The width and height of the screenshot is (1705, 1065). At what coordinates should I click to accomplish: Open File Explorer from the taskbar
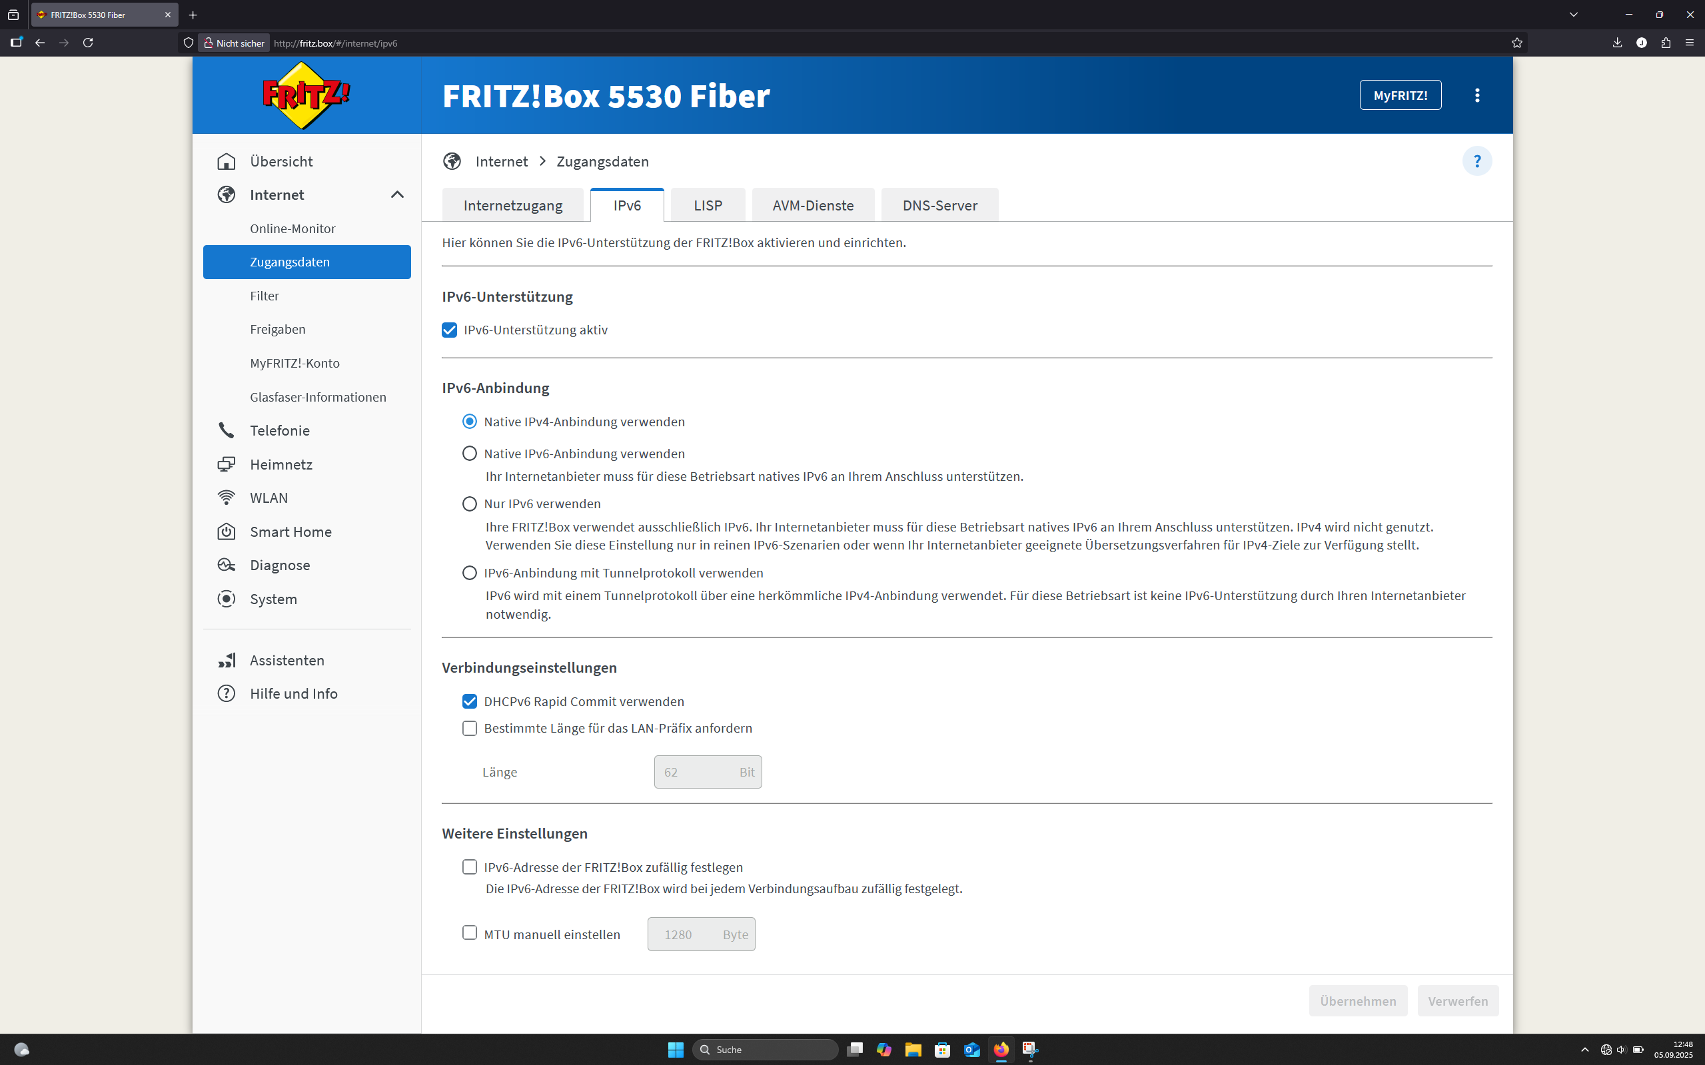[x=913, y=1050]
